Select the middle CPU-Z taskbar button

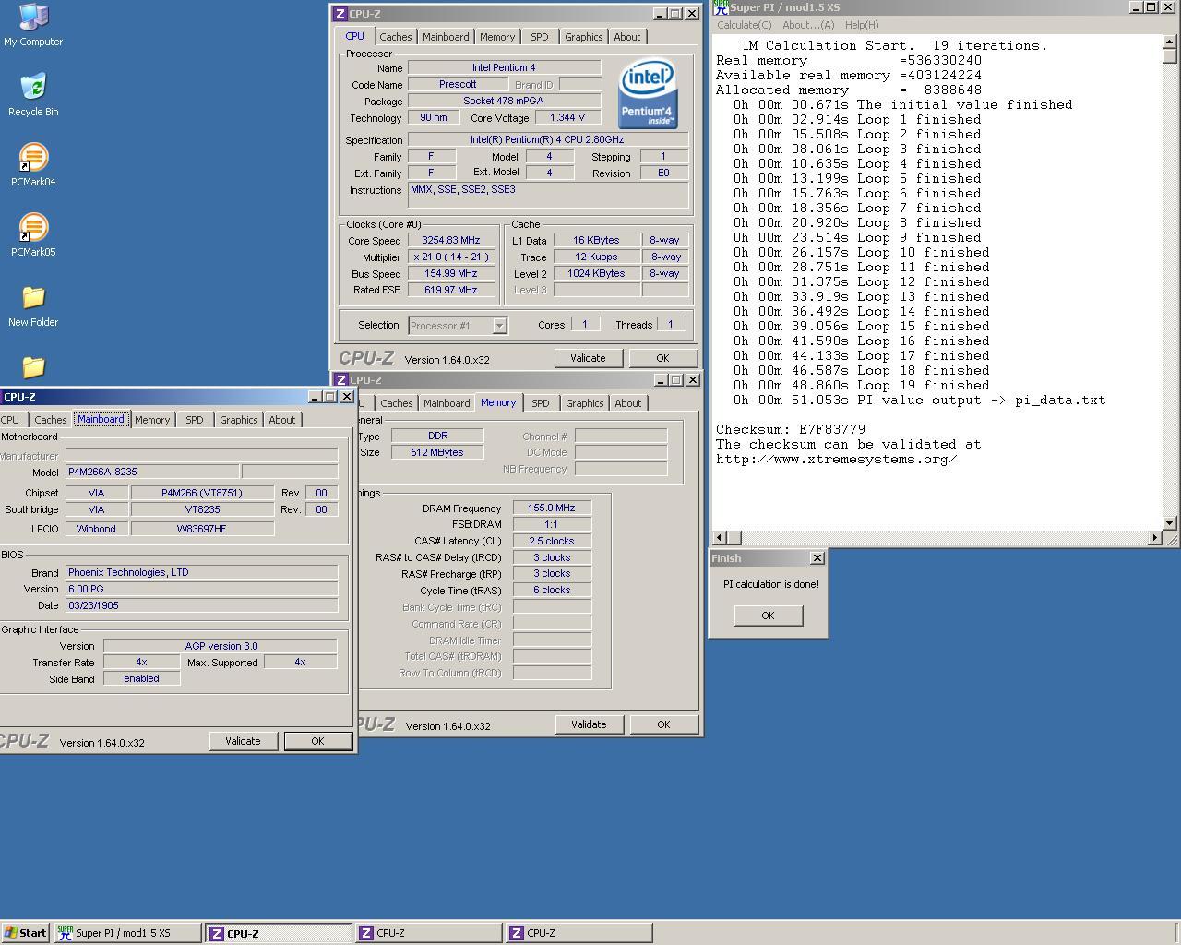pyautogui.click(x=429, y=933)
